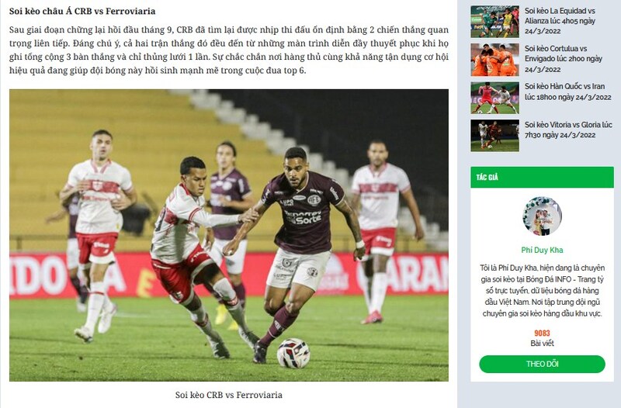Click the Bài viết label under count
Image resolution: width=621 pixels, height=408 pixels.
pyautogui.click(x=542, y=344)
